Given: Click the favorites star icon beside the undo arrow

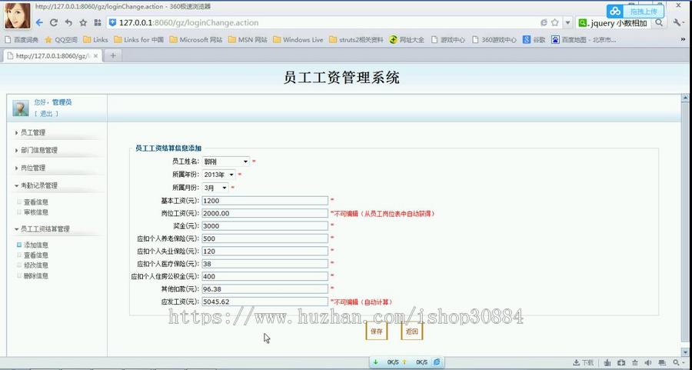Looking at the screenshot, I should [x=83, y=22].
